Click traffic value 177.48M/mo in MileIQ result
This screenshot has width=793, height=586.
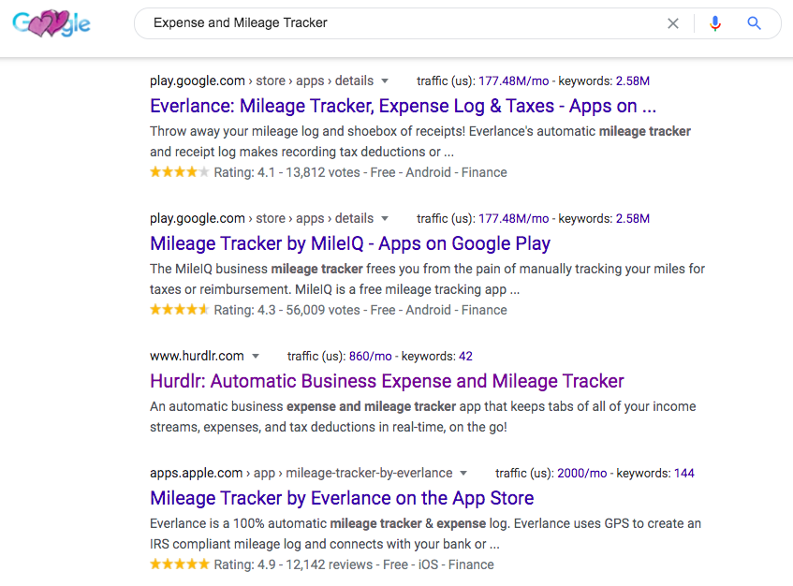pyautogui.click(x=513, y=218)
